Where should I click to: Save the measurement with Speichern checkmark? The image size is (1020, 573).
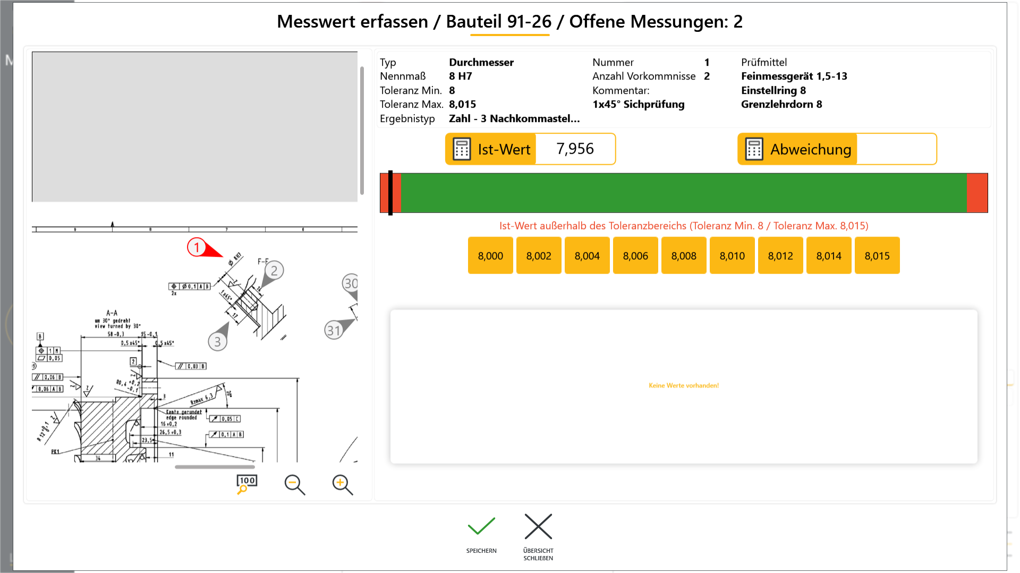tap(481, 526)
